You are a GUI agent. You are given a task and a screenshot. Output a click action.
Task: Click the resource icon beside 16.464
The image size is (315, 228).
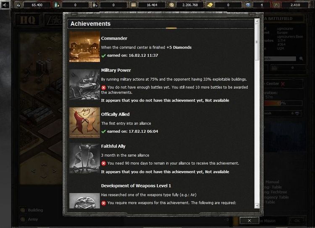tap(134, 5)
